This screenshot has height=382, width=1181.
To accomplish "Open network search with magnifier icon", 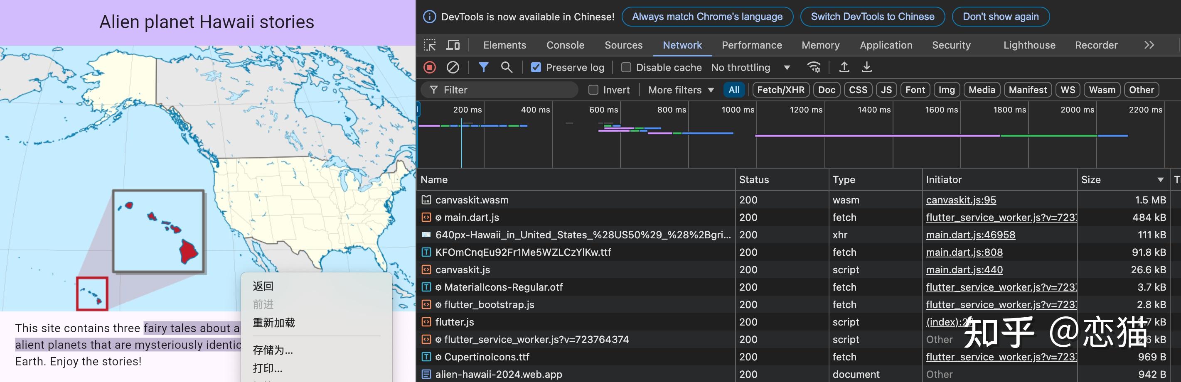I will (x=506, y=67).
